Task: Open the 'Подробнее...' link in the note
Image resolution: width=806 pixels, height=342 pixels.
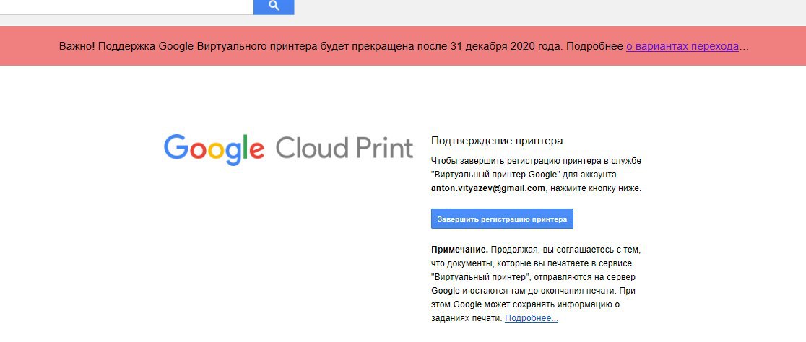Action: pyautogui.click(x=532, y=318)
